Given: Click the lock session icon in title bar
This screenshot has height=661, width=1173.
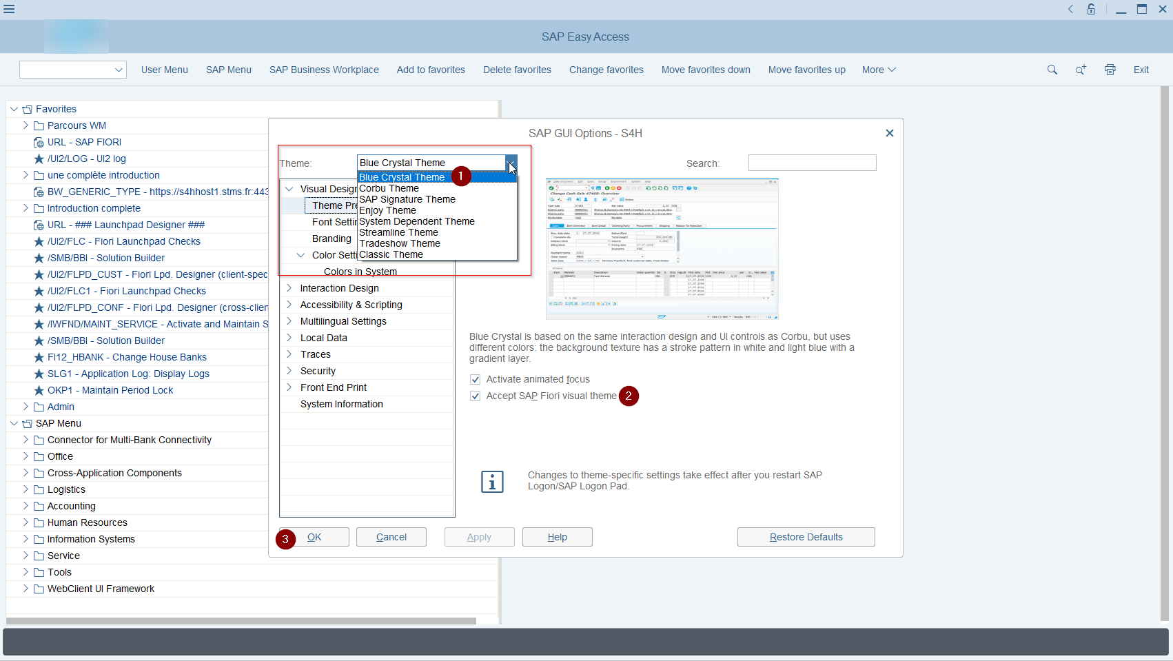Looking at the screenshot, I should [x=1091, y=9].
